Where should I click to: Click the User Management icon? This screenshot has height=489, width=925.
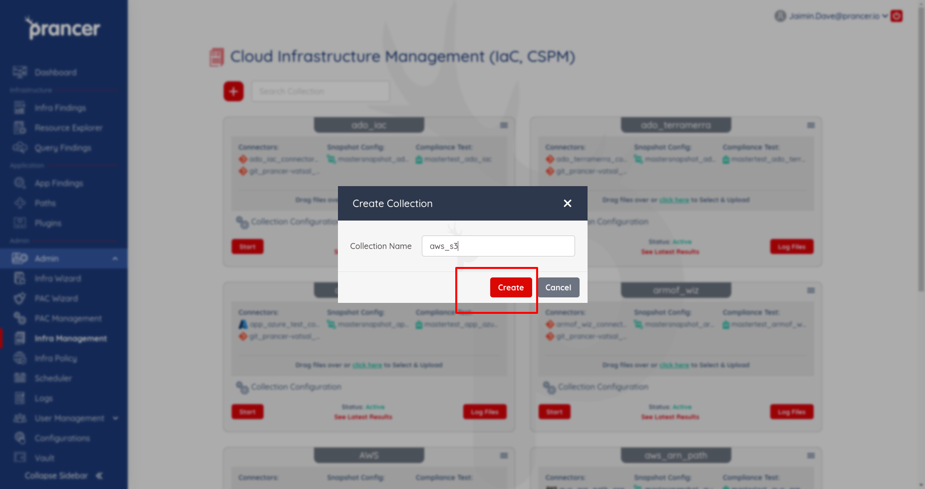pyautogui.click(x=20, y=418)
